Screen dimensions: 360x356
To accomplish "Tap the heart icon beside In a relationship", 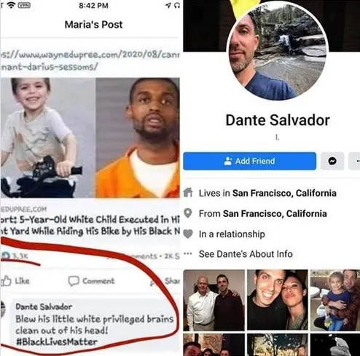I will coord(188,234).
